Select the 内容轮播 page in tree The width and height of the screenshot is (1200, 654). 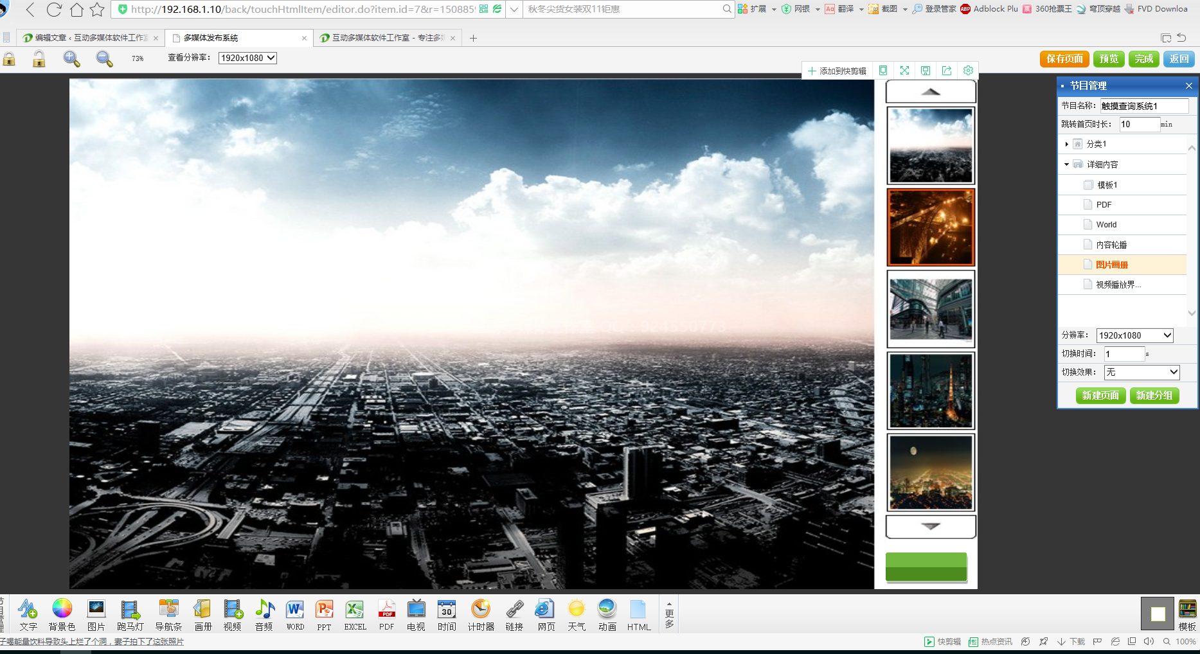tap(1111, 245)
